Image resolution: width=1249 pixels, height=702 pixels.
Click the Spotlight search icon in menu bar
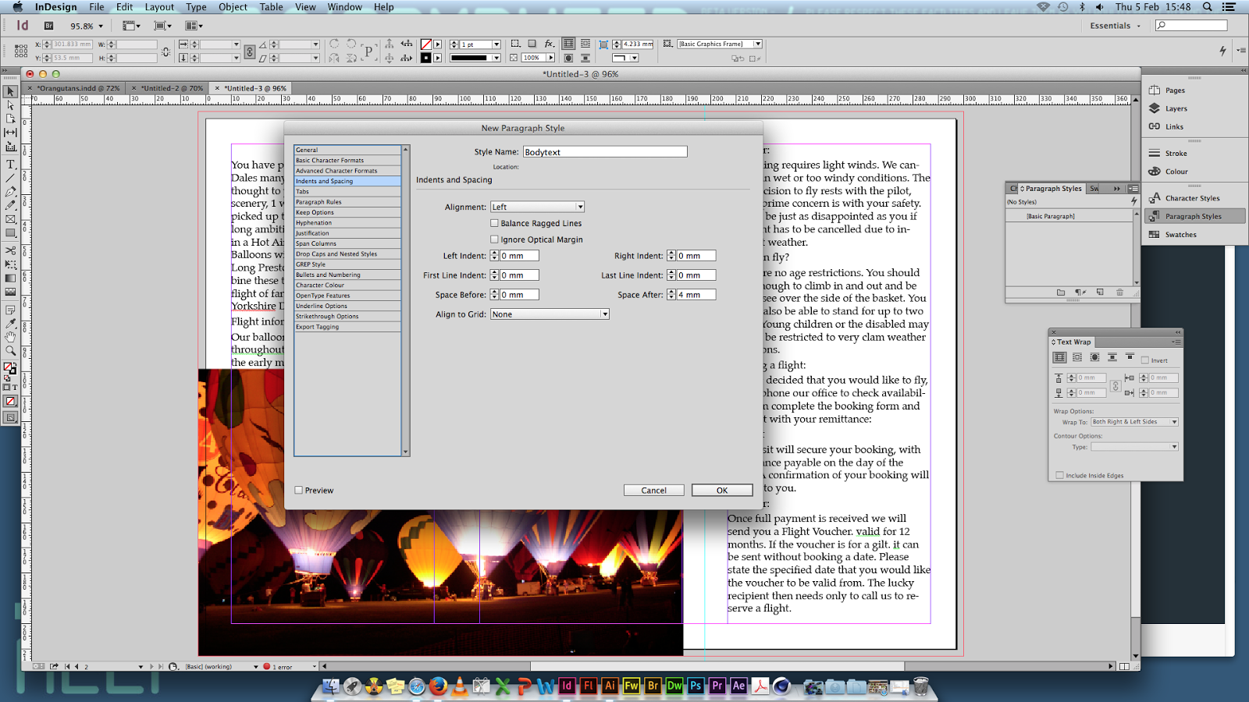coord(1207,7)
